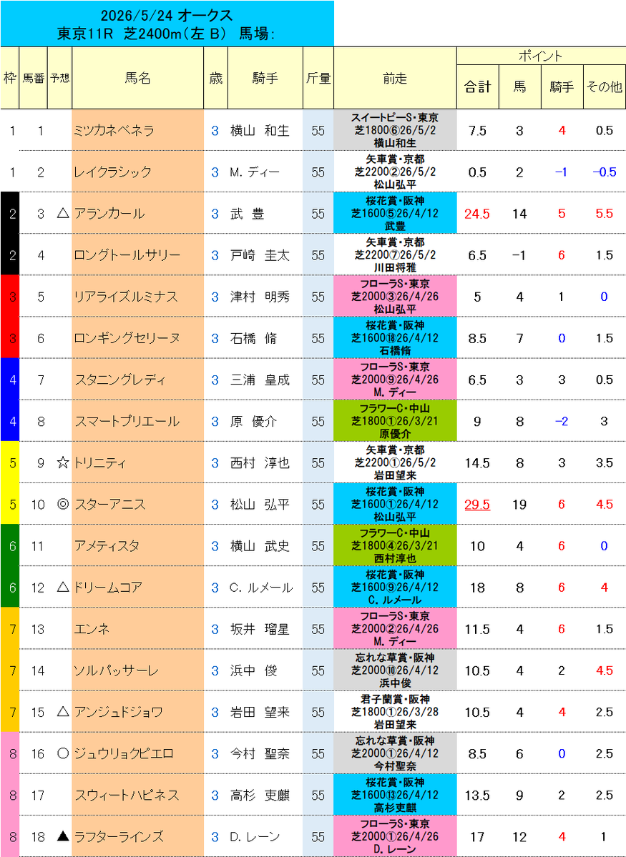Click the red frame 3 cell for リアライズルミナス
Screen dimensions: 626x857
tap(10, 297)
